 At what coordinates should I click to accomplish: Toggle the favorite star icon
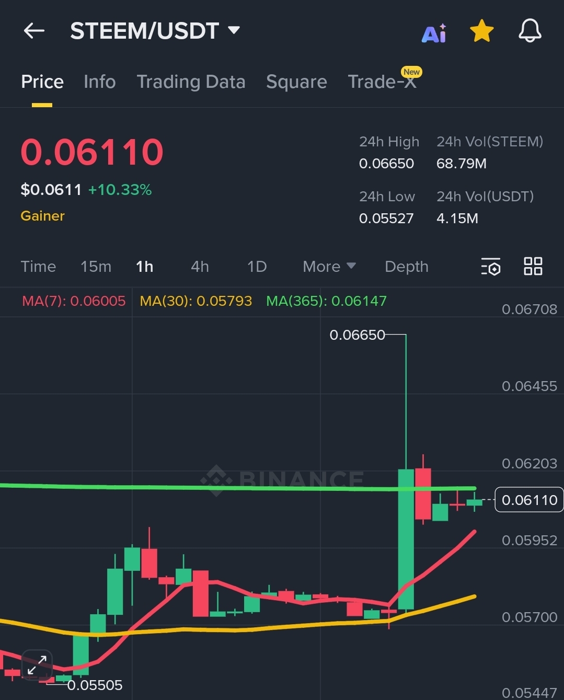481,31
